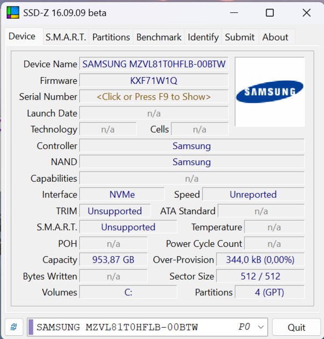Screen dimensions: 324x339
Task: Click the firmware value KXF71W1Q
Action: [x=154, y=81]
